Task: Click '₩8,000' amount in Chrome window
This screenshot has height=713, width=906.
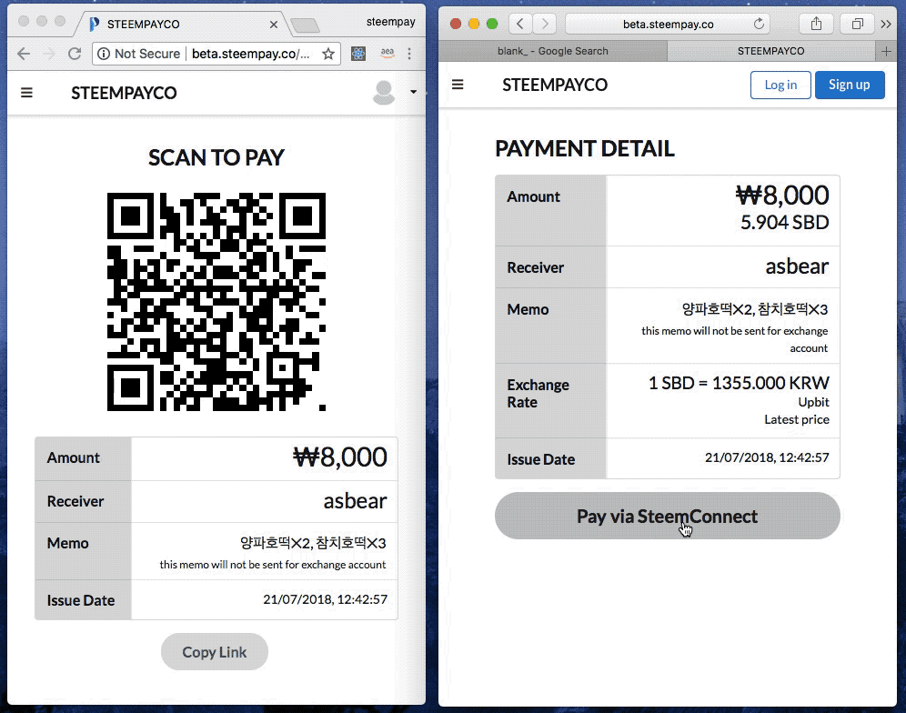Action: pos(340,457)
